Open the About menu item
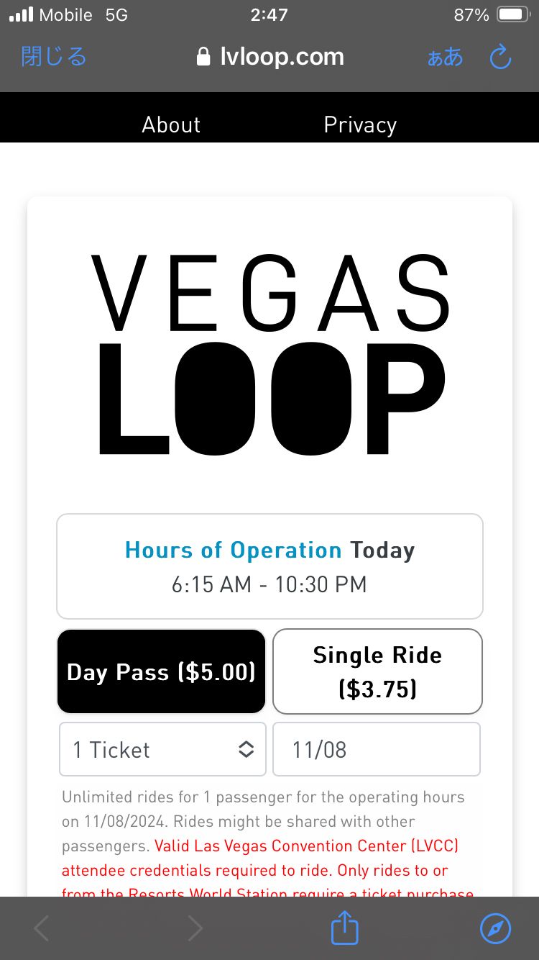This screenshot has width=539, height=960. tap(171, 124)
